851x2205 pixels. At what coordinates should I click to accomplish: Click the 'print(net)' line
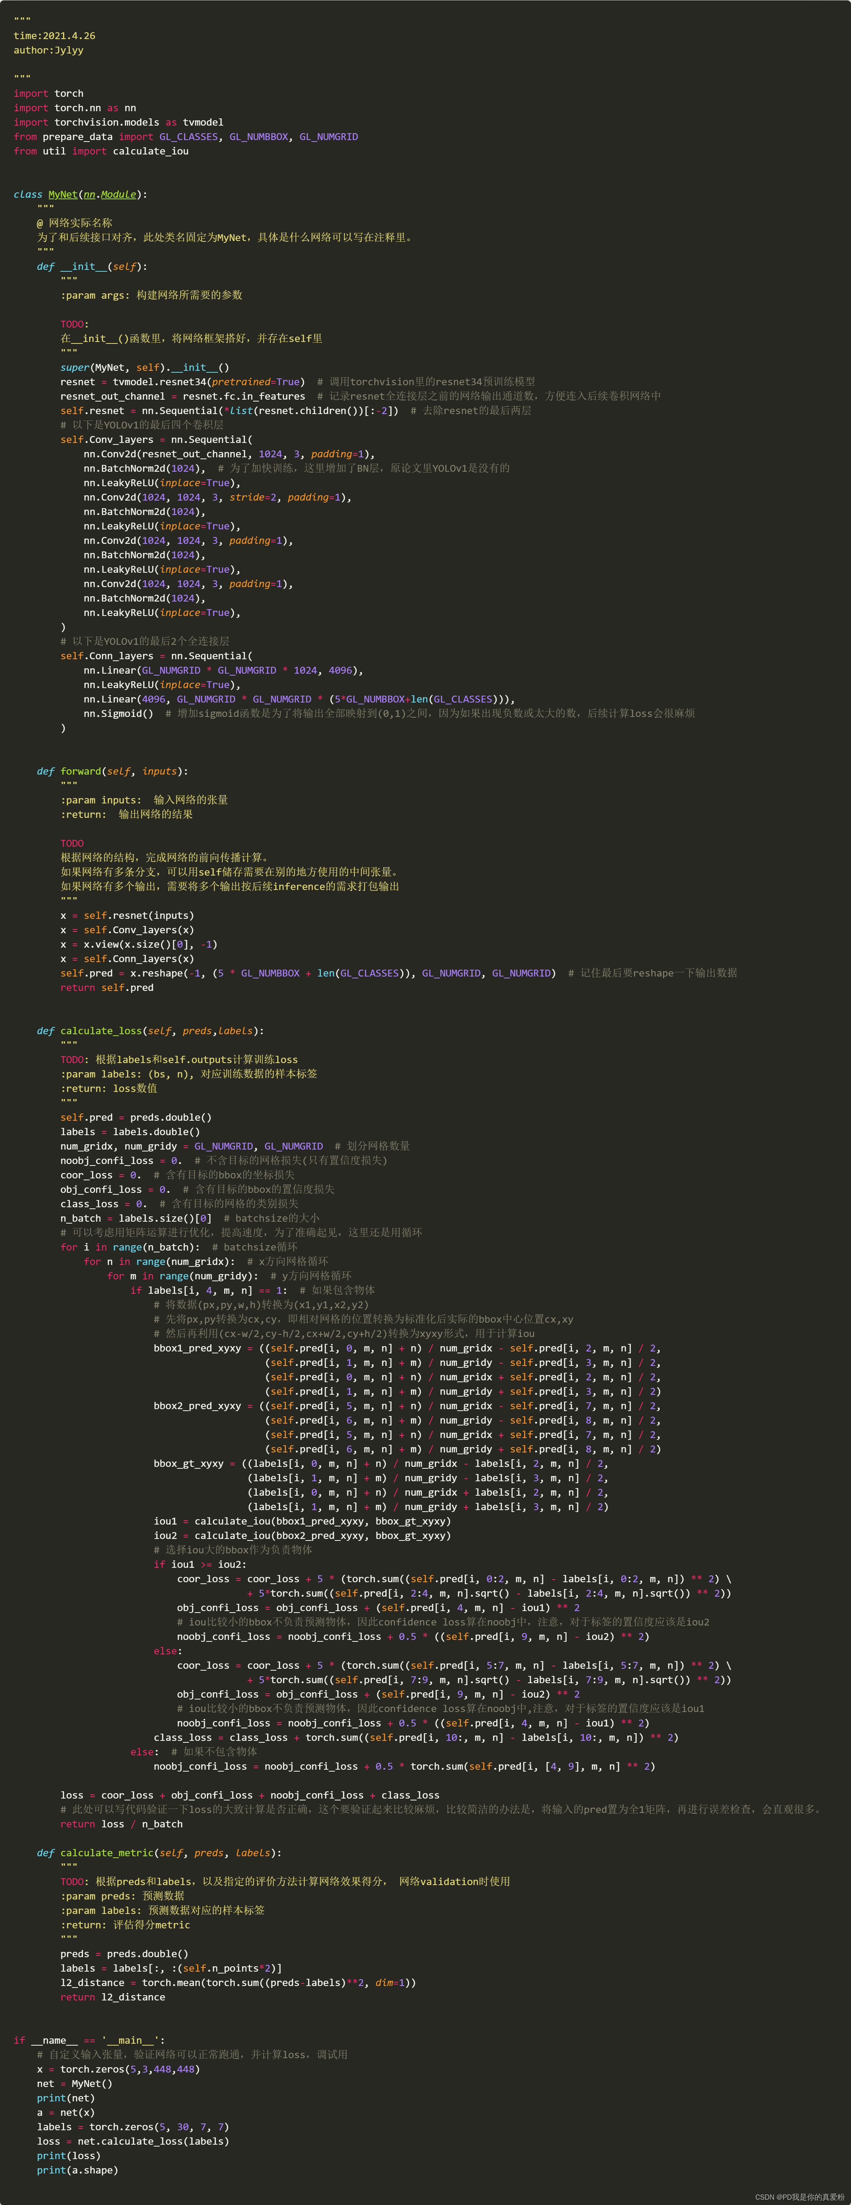(66, 2099)
